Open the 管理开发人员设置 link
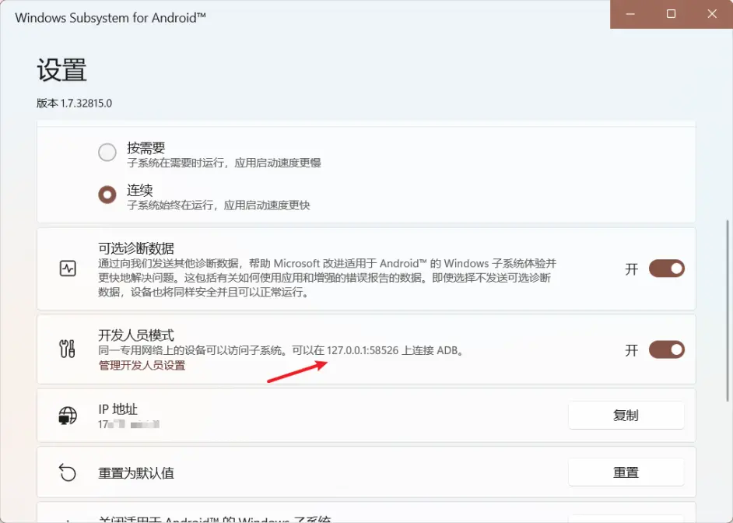 (x=142, y=365)
